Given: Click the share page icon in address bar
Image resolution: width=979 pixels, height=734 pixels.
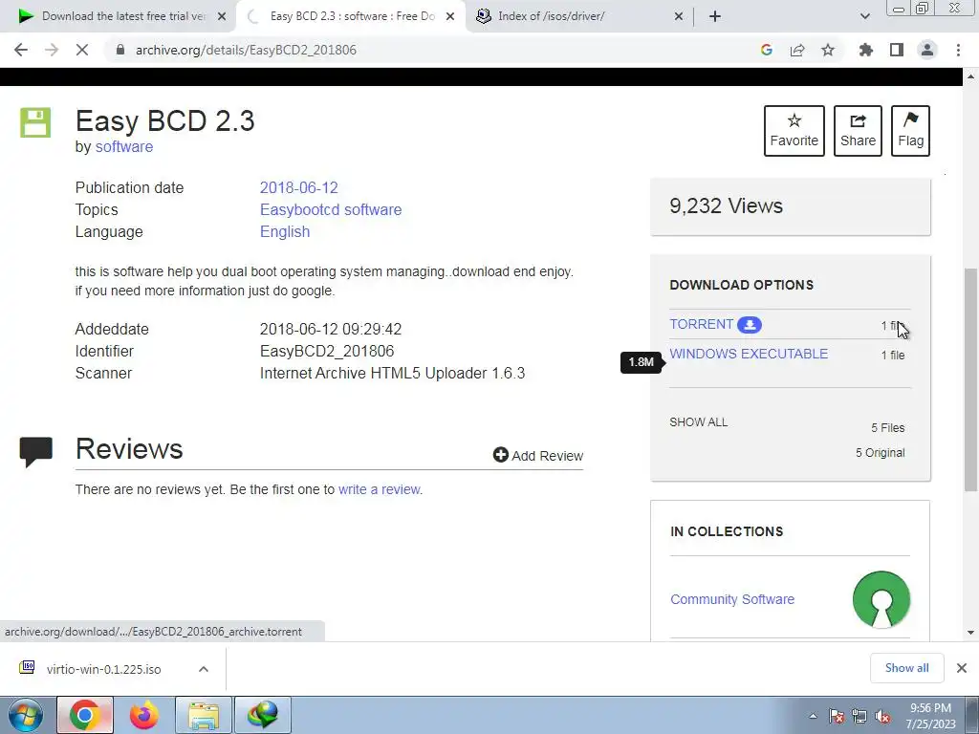Looking at the screenshot, I should [797, 50].
